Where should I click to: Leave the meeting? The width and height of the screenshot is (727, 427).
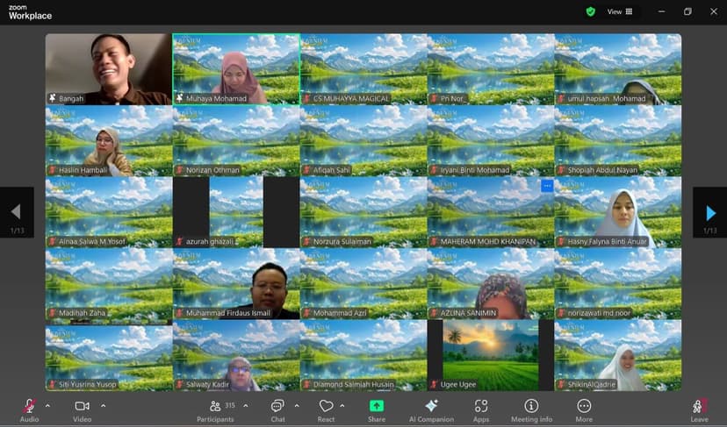pos(699,408)
